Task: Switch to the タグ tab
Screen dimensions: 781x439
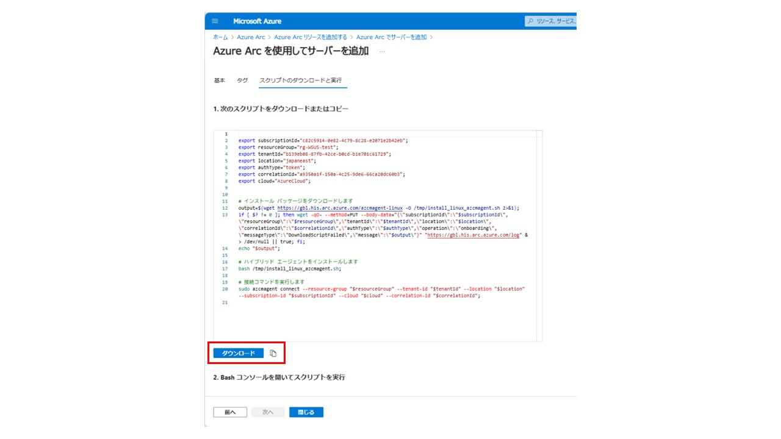Action: 242,80
